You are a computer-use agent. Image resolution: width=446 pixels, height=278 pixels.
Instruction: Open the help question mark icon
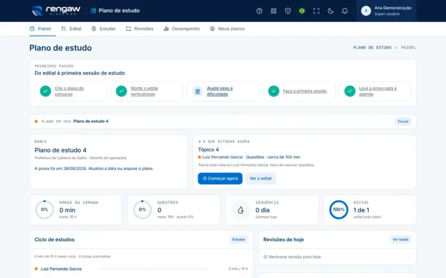pos(259,11)
